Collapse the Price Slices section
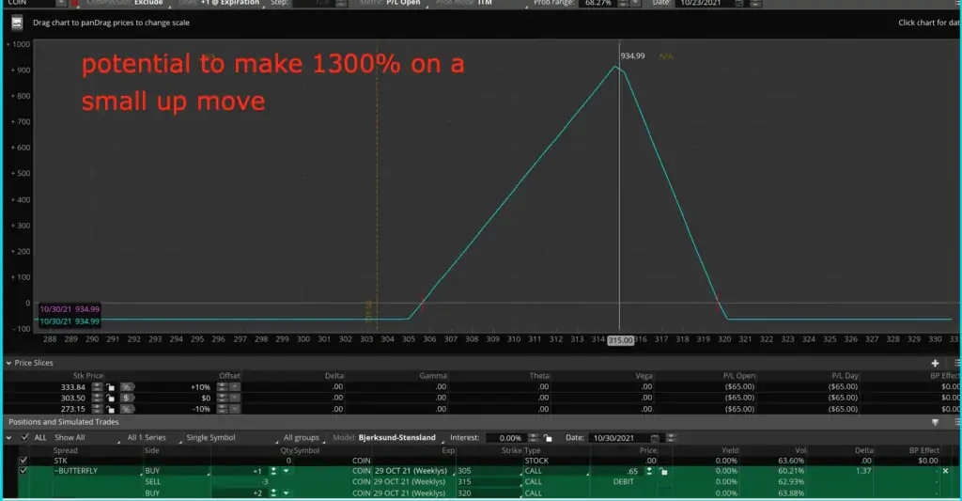The height and width of the screenshot is (501, 962). [x=8, y=363]
